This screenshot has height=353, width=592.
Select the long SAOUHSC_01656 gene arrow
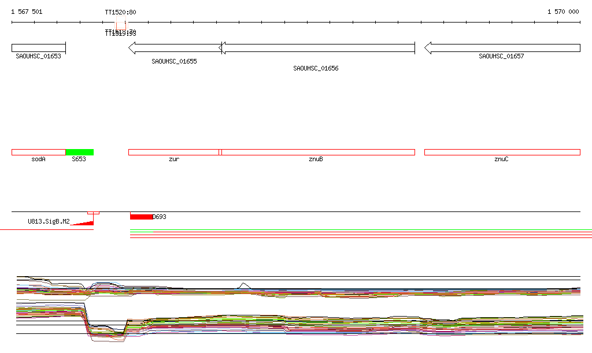click(318, 48)
